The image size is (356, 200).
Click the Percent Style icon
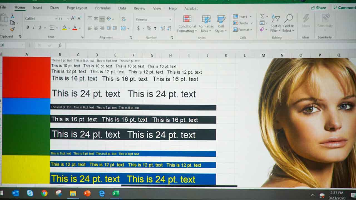[x=149, y=28]
